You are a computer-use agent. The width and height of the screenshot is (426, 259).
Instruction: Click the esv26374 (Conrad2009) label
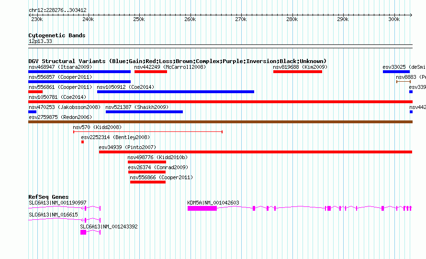tap(158, 167)
